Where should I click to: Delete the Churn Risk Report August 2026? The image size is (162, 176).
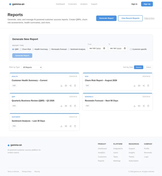click(148, 86)
